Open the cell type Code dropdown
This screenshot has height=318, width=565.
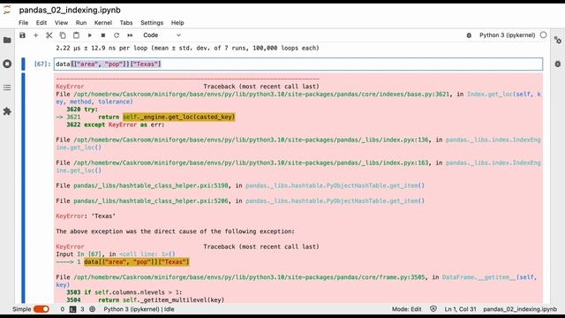pyautogui.click(x=162, y=35)
